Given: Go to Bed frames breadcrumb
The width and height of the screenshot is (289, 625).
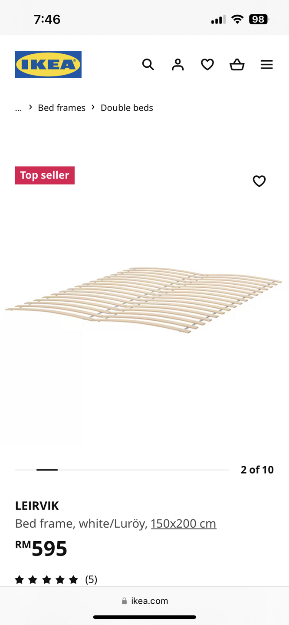Looking at the screenshot, I should pyautogui.click(x=62, y=108).
